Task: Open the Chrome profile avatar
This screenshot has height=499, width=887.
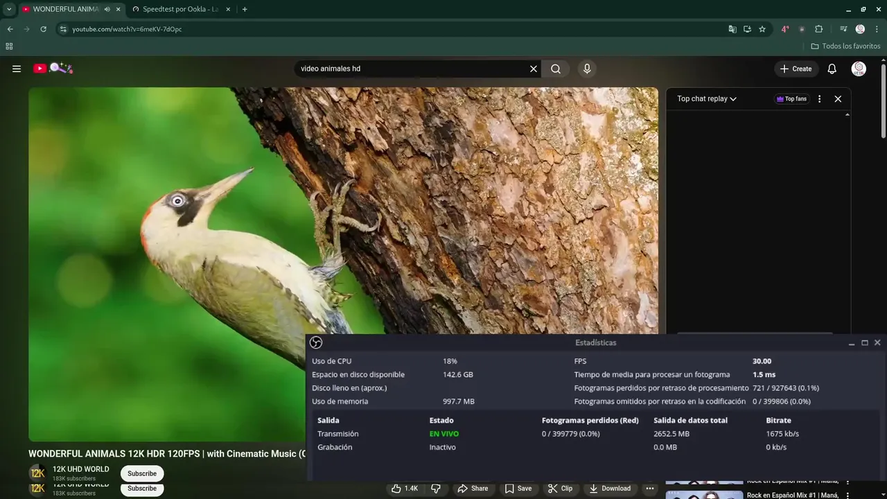Action: 860,29
